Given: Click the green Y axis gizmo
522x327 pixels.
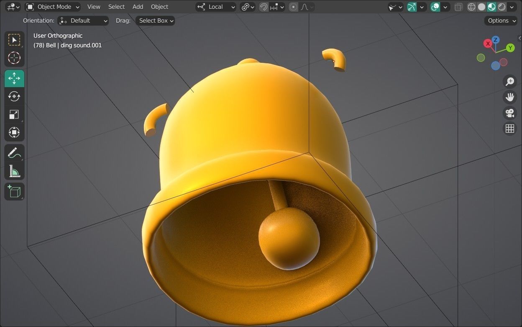Looking at the screenshot, I should tap(510, 48).
